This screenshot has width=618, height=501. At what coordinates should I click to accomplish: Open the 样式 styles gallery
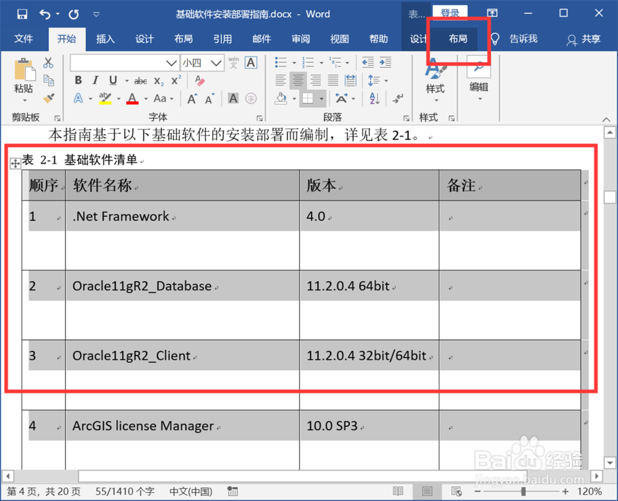tap(435, 81)
